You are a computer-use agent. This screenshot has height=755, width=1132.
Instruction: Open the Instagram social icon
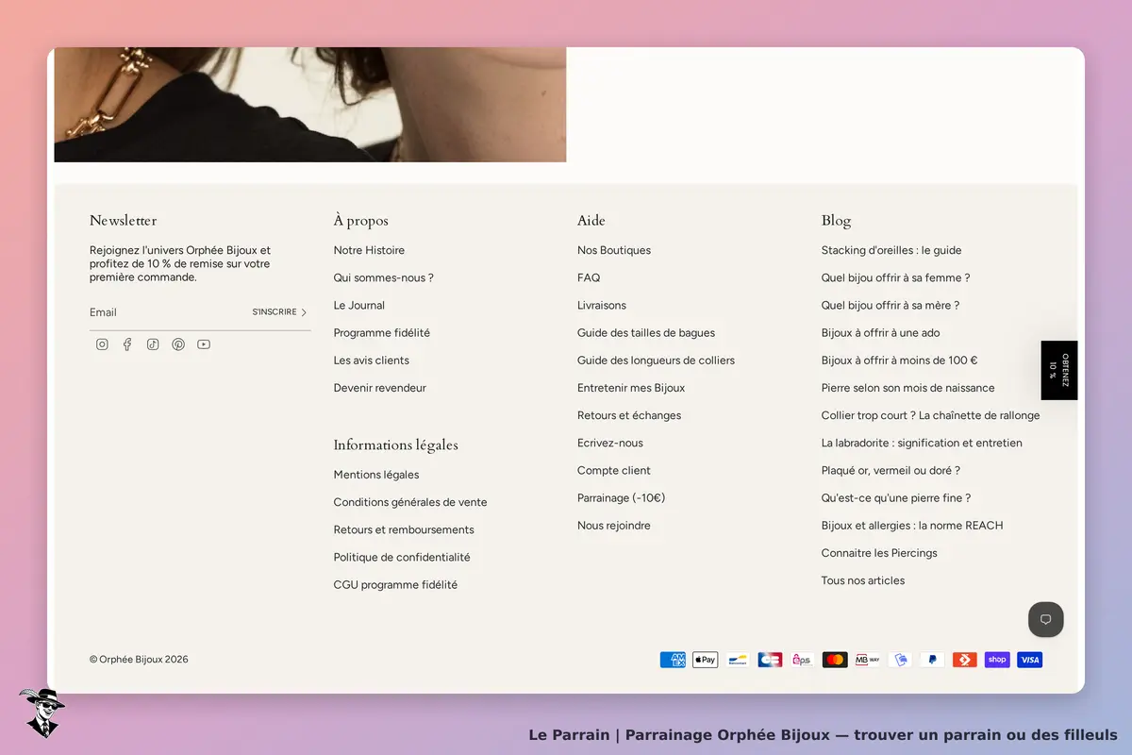click(x=102, y=344)
